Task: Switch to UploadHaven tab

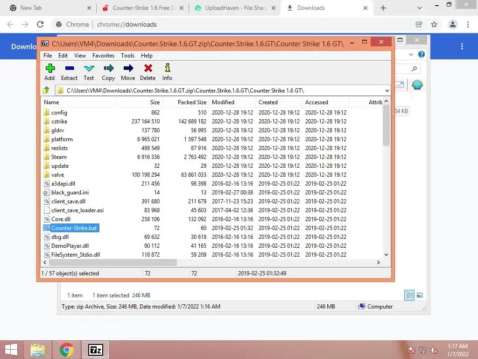Action: click(x=235, y=8)
